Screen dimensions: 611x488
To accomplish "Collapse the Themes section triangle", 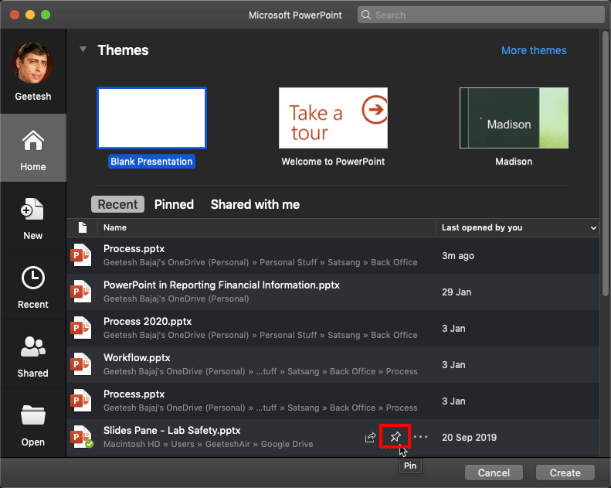I will click(83, 49).
